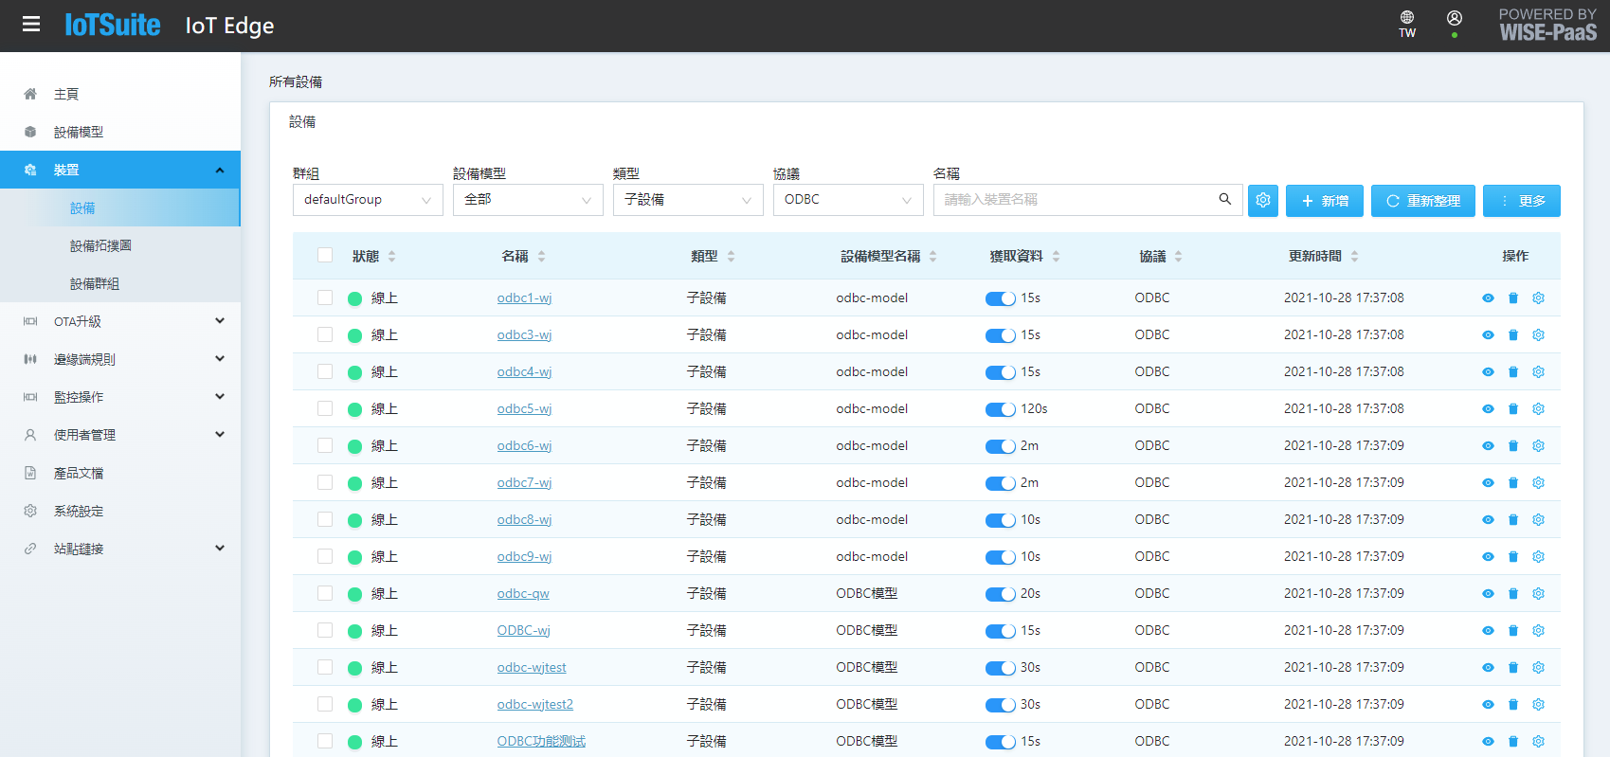Check the odbc1-wj row checkbox
1610x757 pixels.
325,297
